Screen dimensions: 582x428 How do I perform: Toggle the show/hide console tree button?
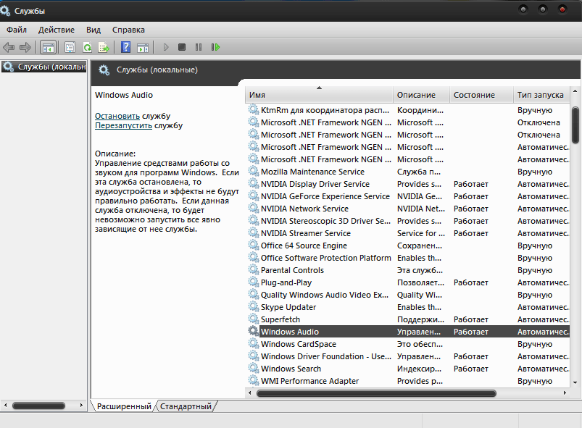[48, 47]
